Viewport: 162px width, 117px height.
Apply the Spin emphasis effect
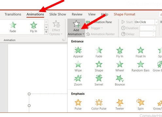click(x=140, y=105)
